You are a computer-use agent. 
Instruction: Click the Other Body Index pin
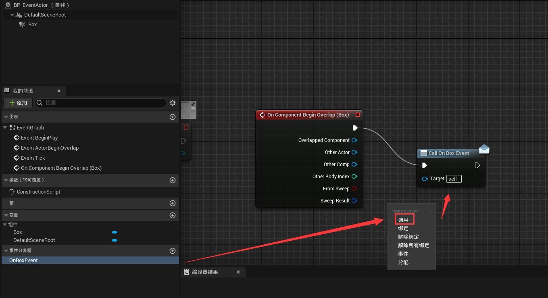[x=354, y=177]
